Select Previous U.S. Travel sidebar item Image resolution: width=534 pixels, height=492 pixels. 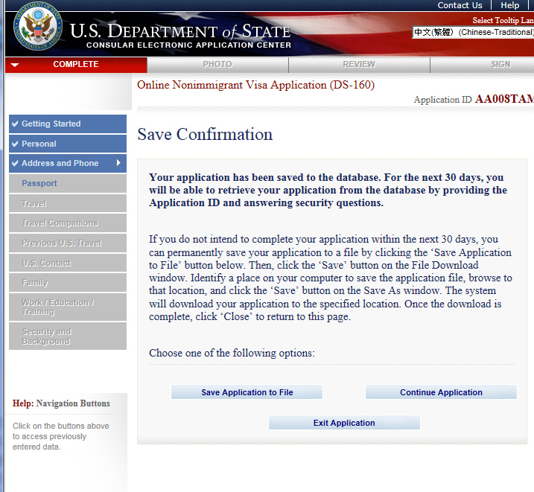coord(68,243)
